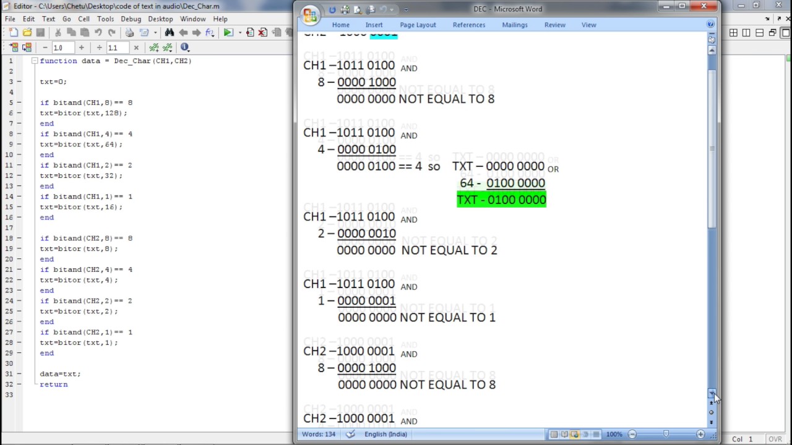Click the 1.0 increment value field
Screen dimensions: 792x445
tap(63, 48)
